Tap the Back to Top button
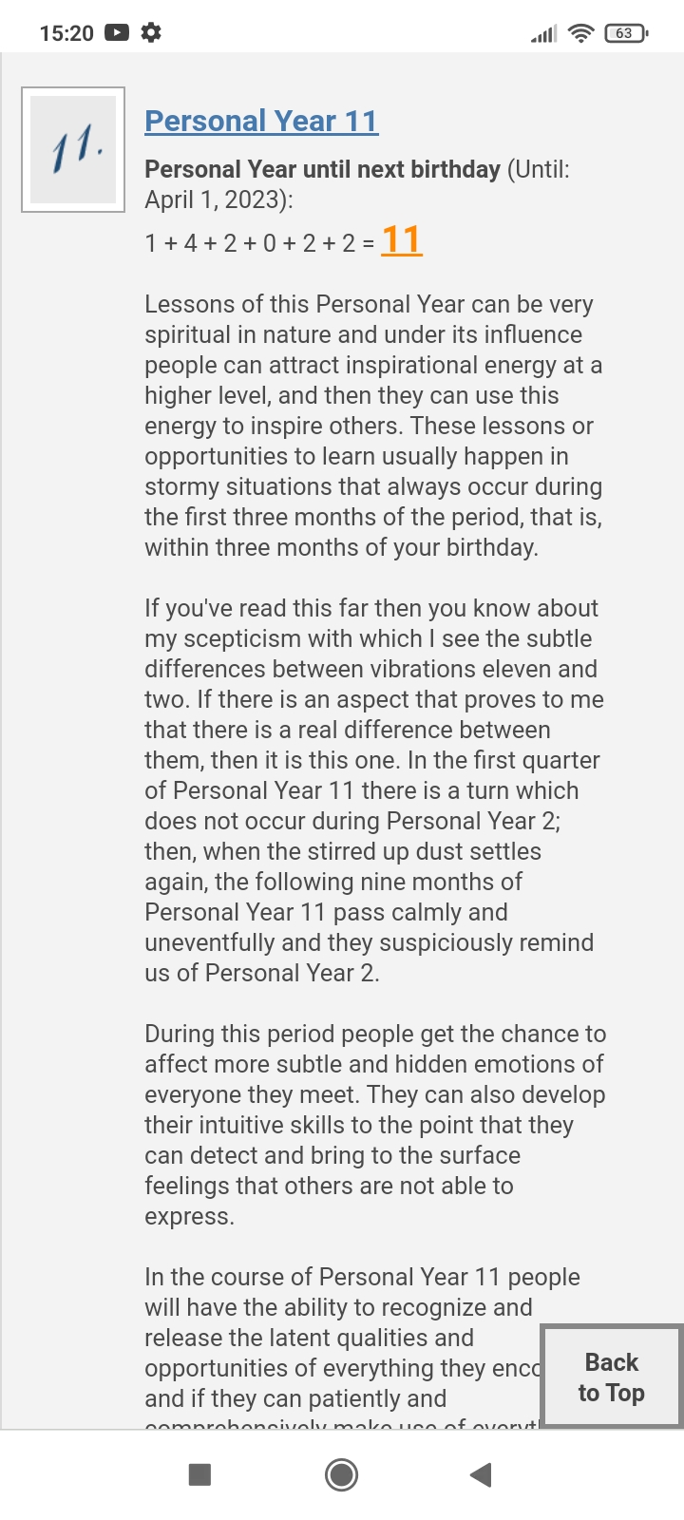The height and width of the screenshot is (1520, 684). 612,1377
